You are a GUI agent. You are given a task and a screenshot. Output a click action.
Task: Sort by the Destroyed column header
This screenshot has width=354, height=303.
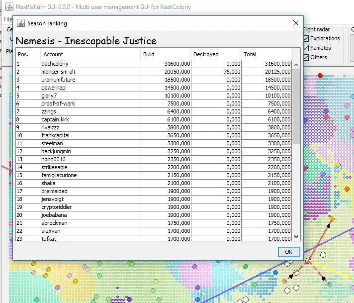tap(216, 54)
